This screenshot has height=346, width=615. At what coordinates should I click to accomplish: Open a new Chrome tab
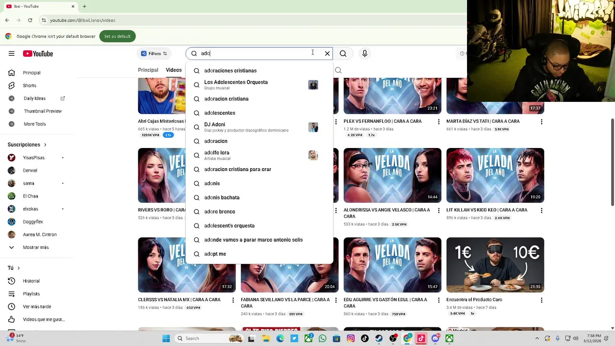click(84, 6)
